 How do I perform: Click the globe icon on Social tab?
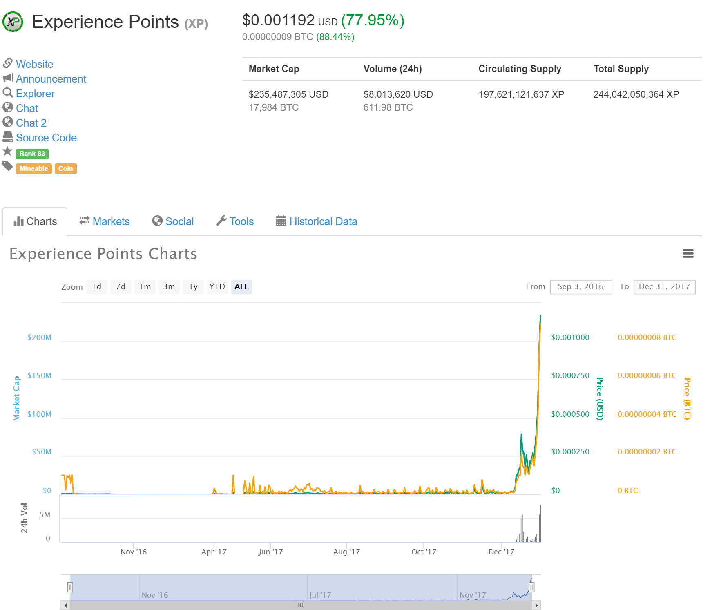[157, 221]
